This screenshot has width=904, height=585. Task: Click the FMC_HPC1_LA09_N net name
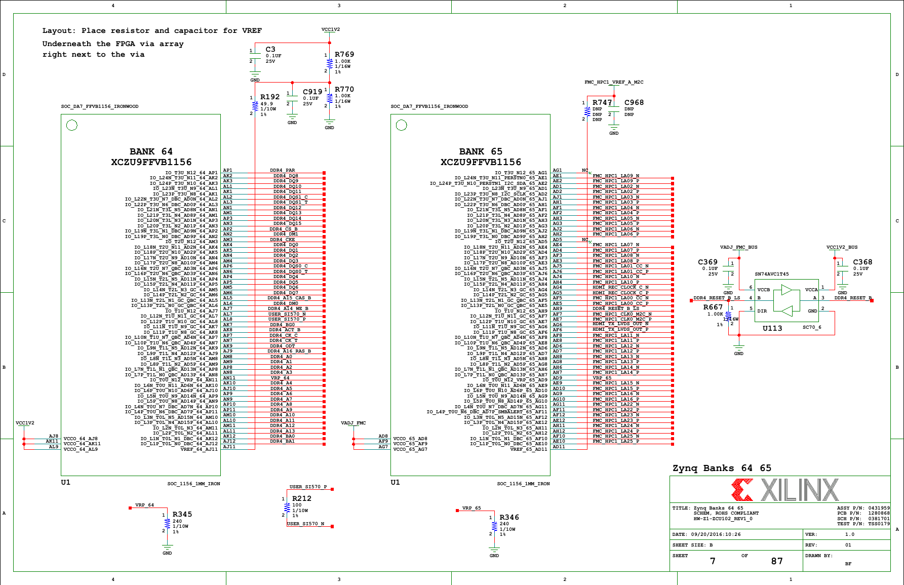616,176
